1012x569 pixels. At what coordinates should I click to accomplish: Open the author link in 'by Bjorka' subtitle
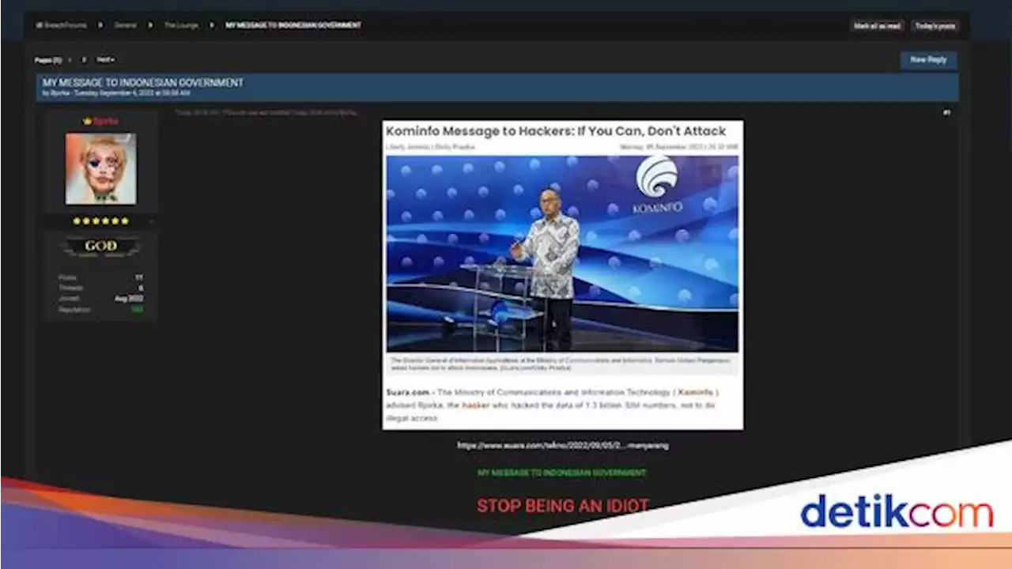click(60, 93)
